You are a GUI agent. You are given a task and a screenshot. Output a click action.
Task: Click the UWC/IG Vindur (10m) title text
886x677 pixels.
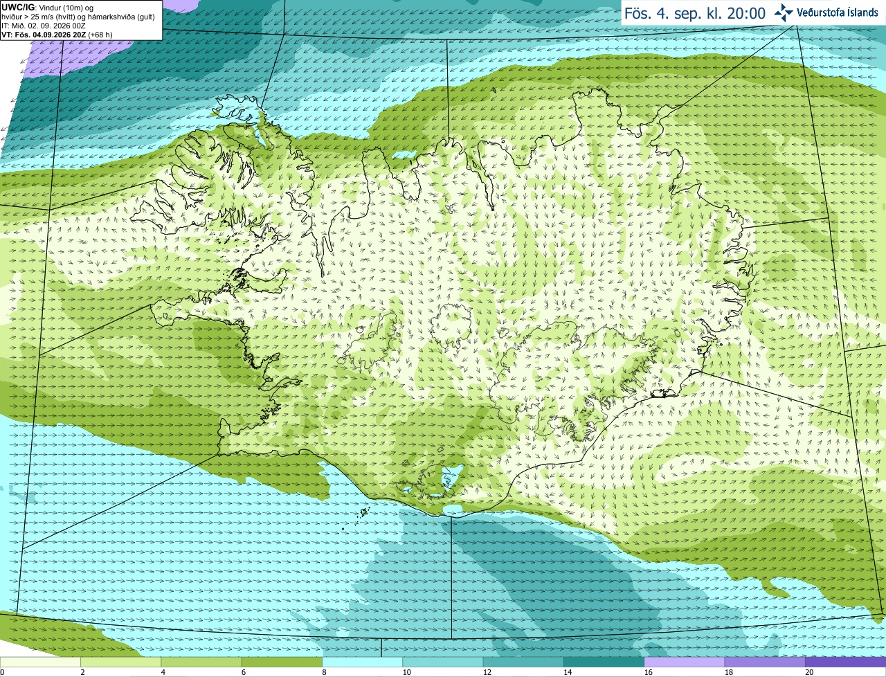47,8
